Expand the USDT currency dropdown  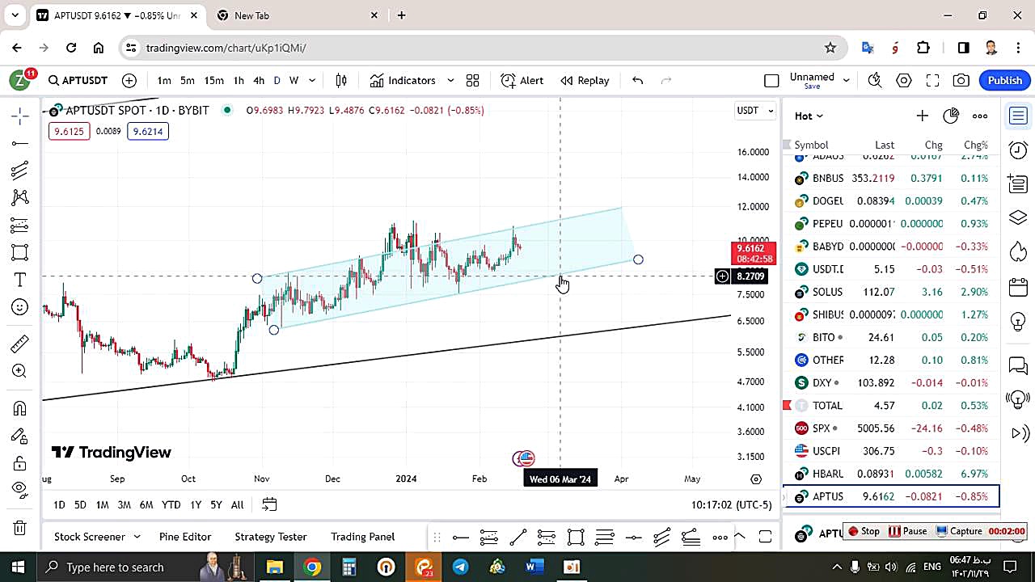[755, 110]
